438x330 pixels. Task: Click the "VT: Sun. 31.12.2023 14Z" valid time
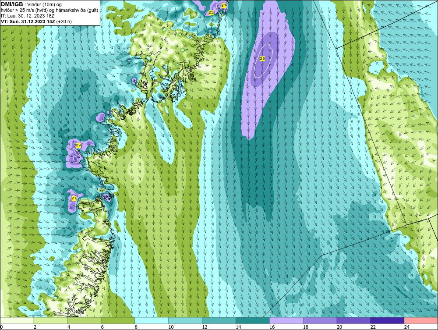tap(28, 21)
